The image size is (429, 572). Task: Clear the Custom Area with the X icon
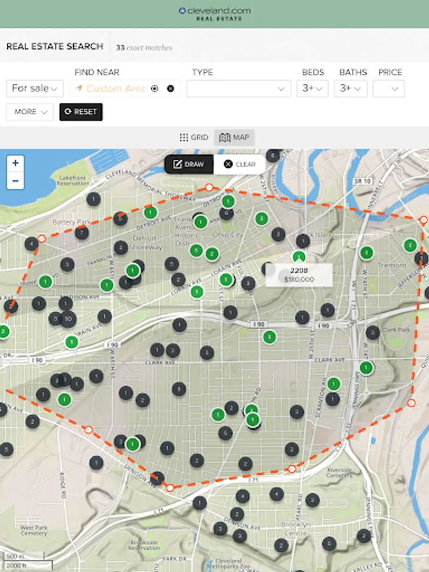click(170, 88)
